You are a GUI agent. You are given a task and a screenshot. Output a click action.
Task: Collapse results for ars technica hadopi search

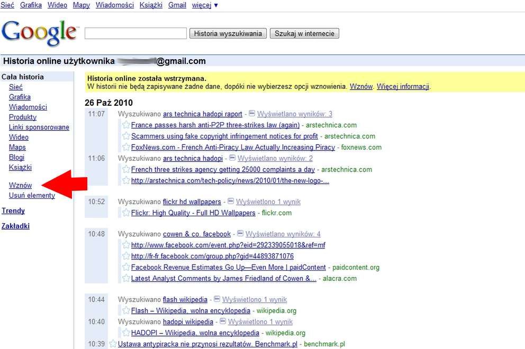(232, 158)
